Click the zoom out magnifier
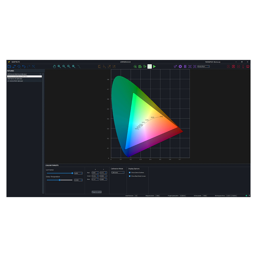Viewport: 257px width, 257px height. 64,67
